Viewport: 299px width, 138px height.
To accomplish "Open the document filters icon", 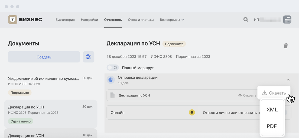I will (x=89, y=57).
